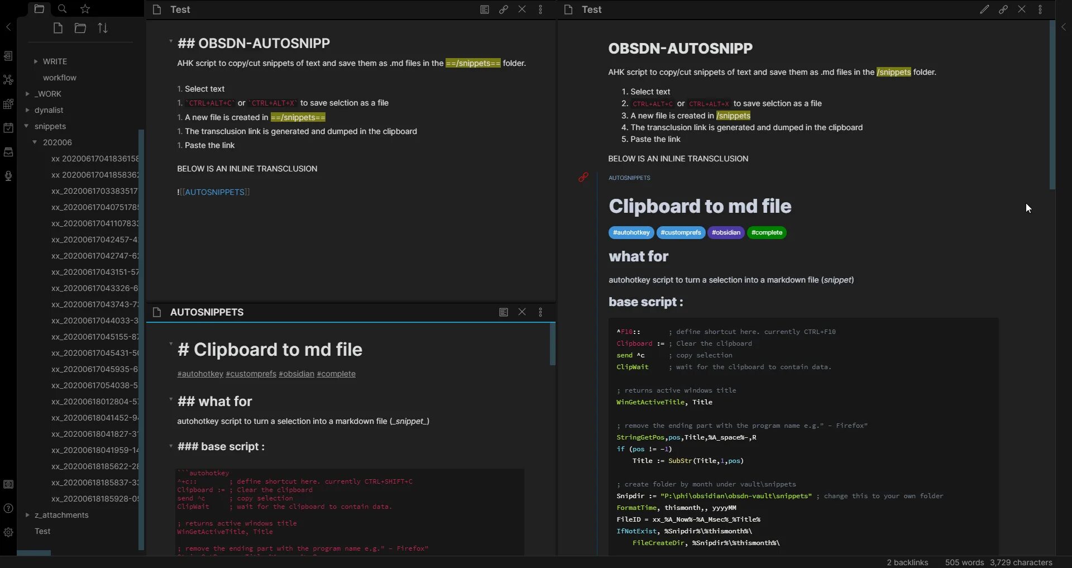Click the #complete tag pill
The height and width of the screenshot is (568, 1072).
tap(767, 232)
